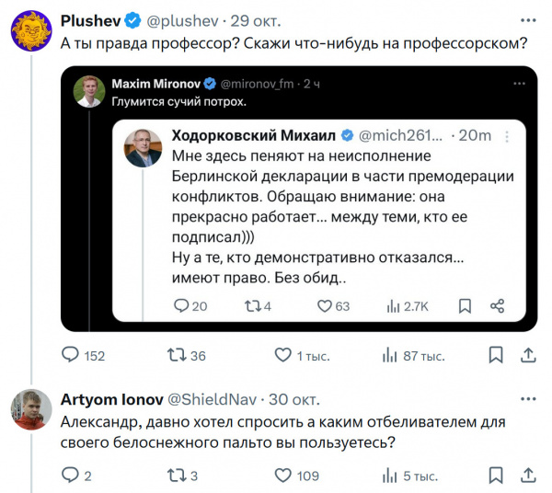Share Plushev's tweet
552x493 pixels.
pyautogui.click(x=529, y=355)
